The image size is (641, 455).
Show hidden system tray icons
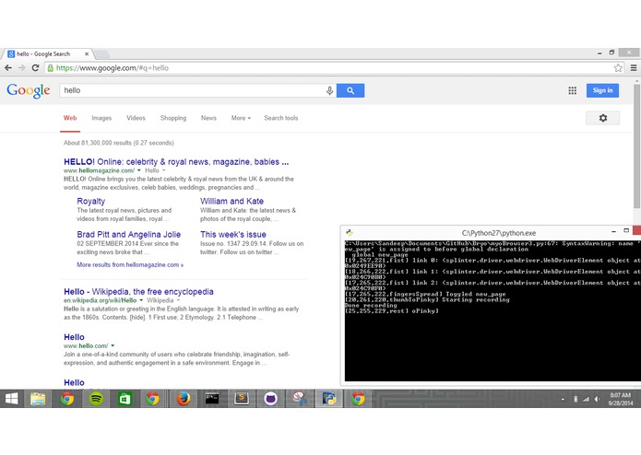point(563,399)
